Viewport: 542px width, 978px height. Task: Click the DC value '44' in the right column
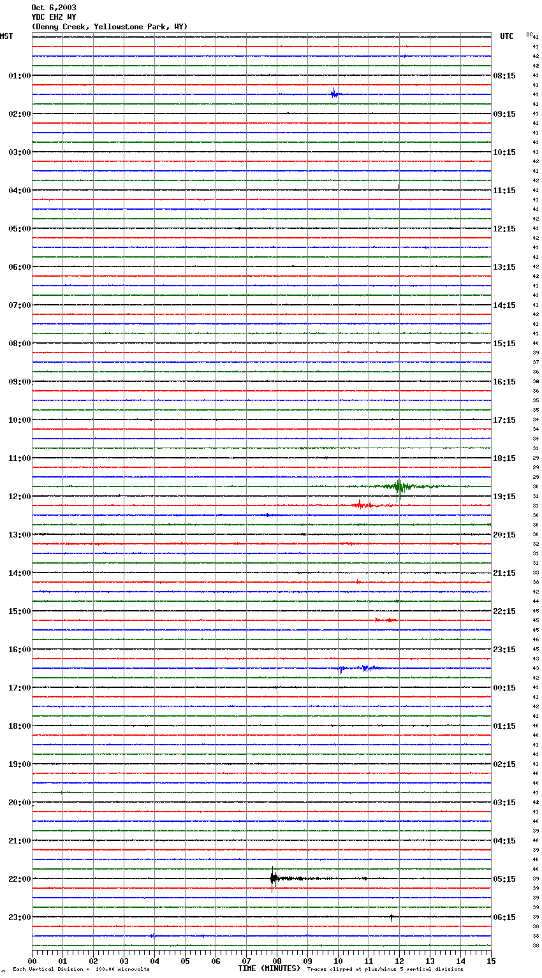[536, 602]
